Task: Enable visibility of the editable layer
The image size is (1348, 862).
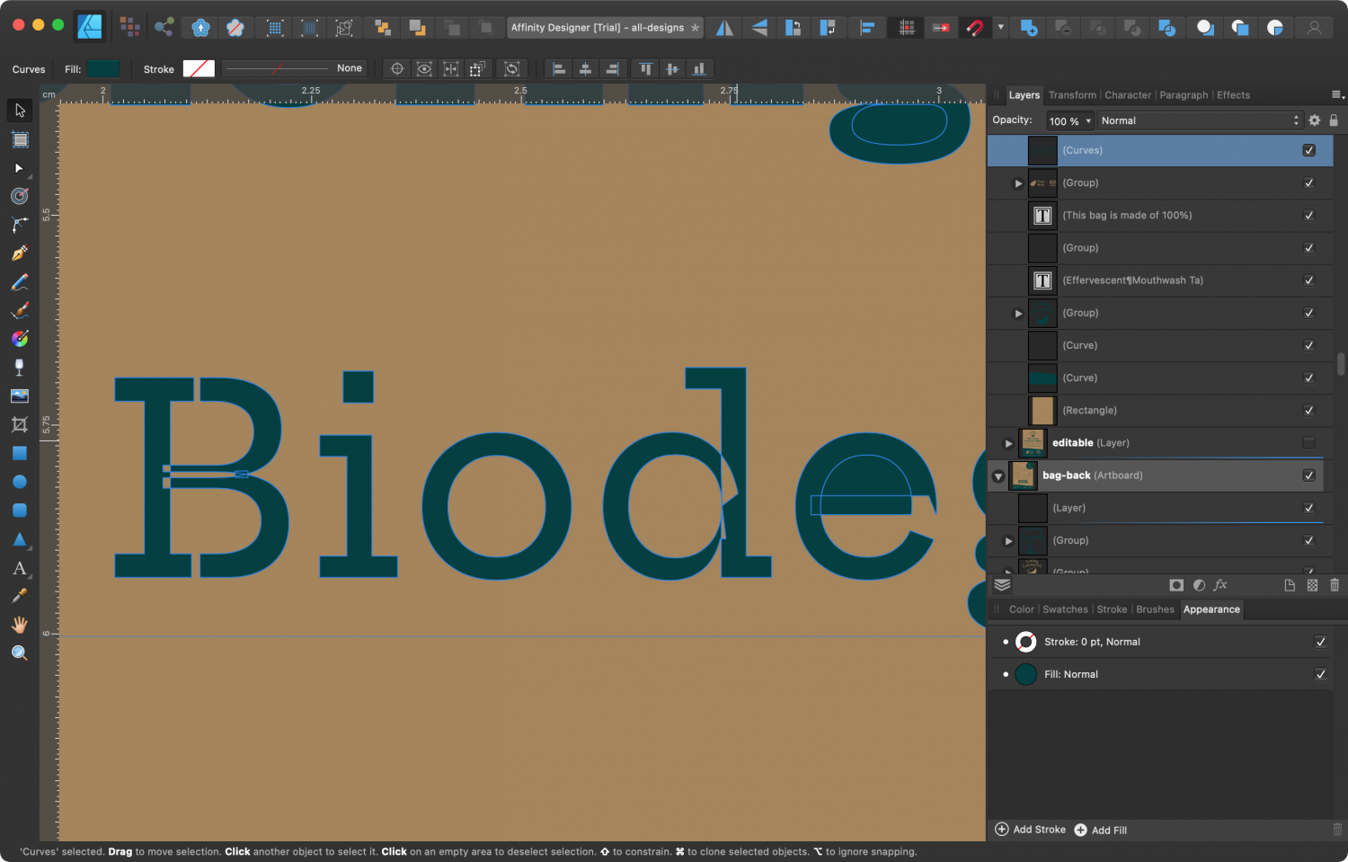Action: (x=1309, y=442)
